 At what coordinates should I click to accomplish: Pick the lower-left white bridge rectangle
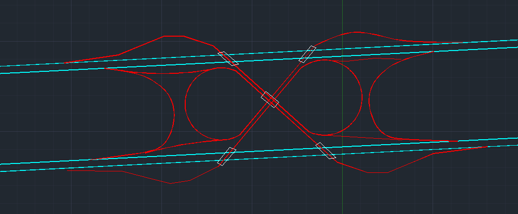point(226,156)
